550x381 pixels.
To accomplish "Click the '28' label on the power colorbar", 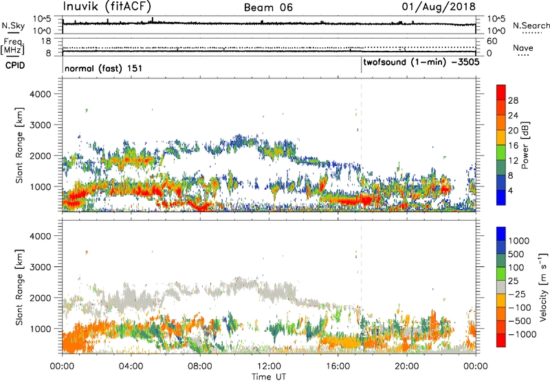I will [513, 100].
